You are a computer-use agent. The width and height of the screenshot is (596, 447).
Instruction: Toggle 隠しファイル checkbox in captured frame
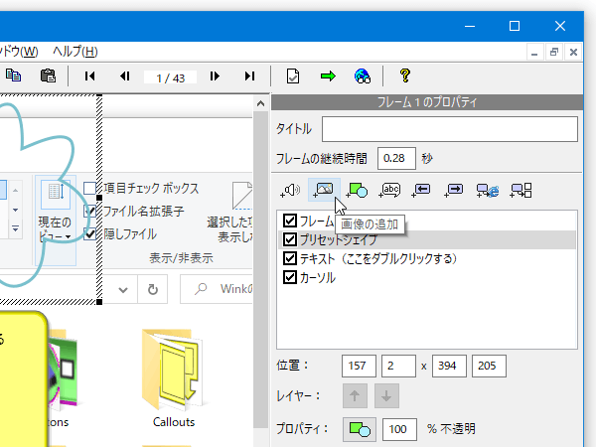pyautogui.click(x=89, y=234)
